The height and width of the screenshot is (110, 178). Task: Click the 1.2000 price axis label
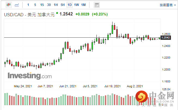click(166, 69)
